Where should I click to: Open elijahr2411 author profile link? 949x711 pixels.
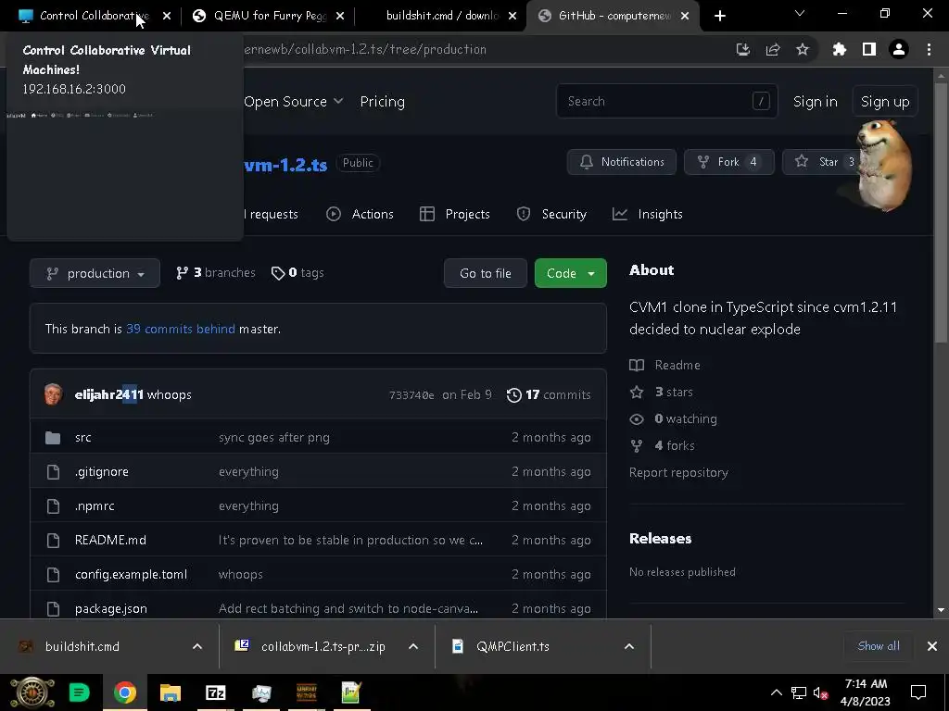pos(109,394)
